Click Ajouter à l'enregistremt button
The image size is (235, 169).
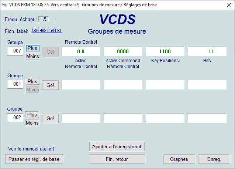coord(117,146)
